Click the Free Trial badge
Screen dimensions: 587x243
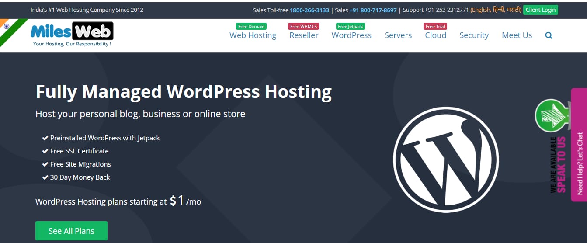(435, 27)
